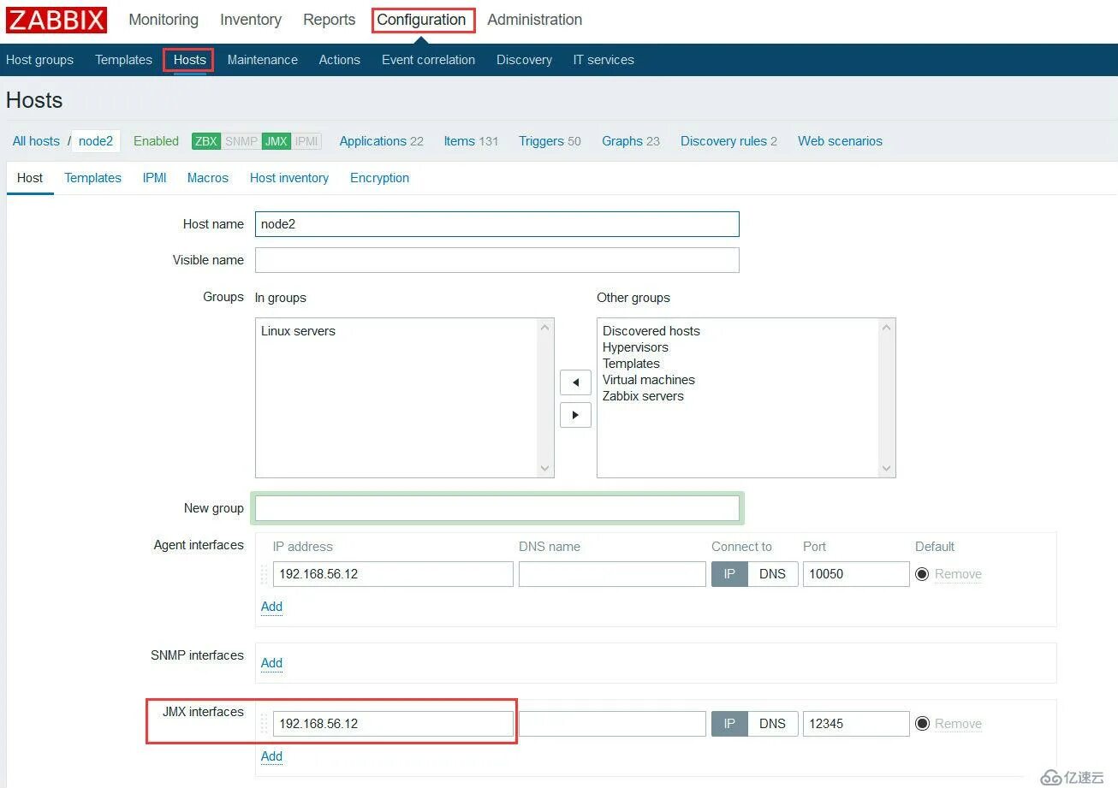The width and height of the screenshot is (1118, 788).
Task: Focus the Visible name field
Action: pyautogui.click(x=497, y=260)
